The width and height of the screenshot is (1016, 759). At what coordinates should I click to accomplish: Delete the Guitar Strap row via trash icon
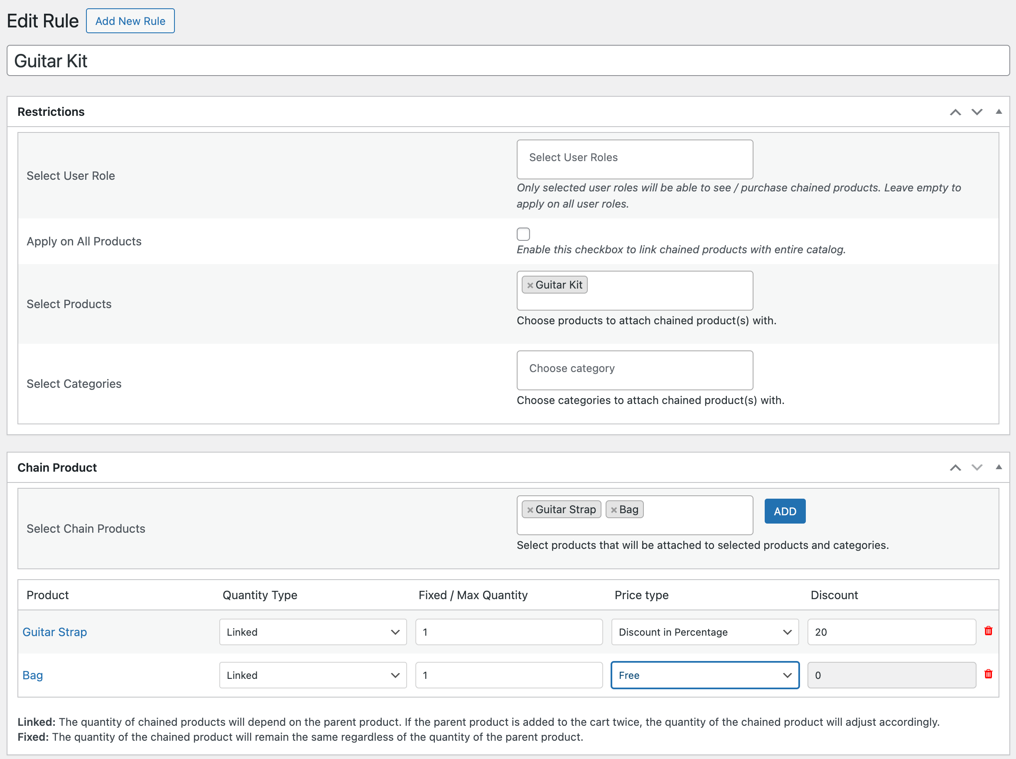[989, 631]
